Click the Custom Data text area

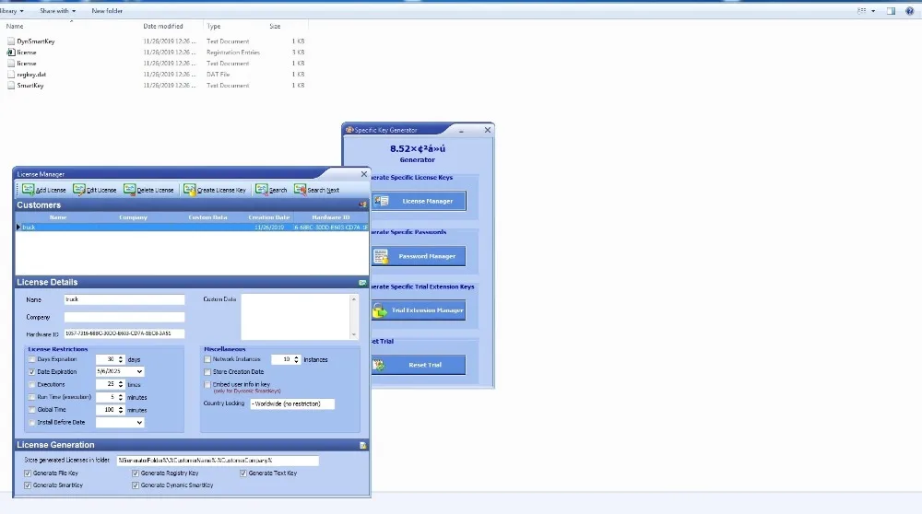click(x=295, y=317)
